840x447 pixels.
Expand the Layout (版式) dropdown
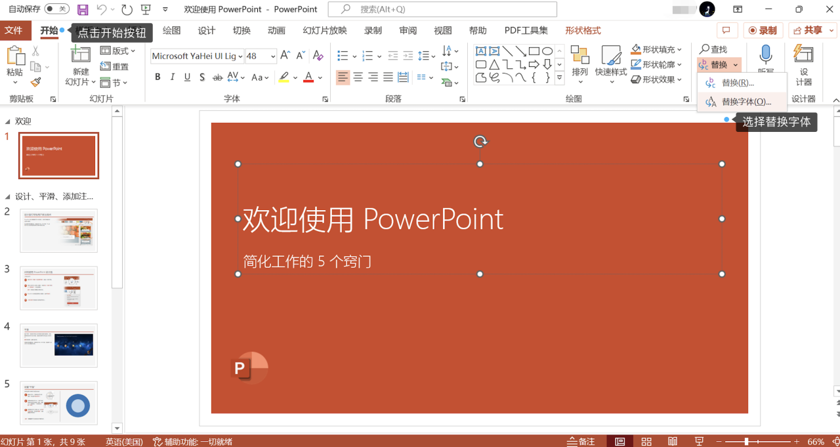coord(118,51)
